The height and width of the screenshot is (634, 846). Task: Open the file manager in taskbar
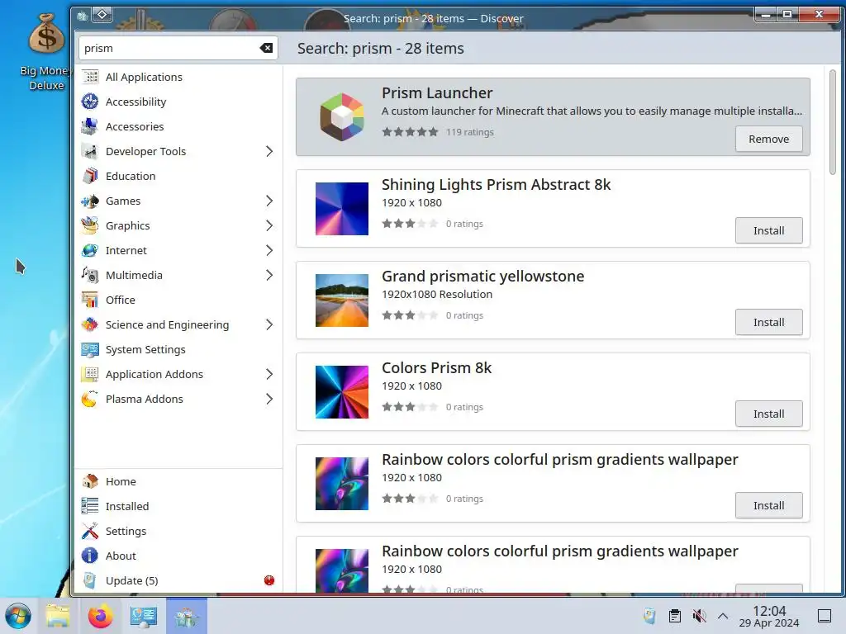point(58,616)
